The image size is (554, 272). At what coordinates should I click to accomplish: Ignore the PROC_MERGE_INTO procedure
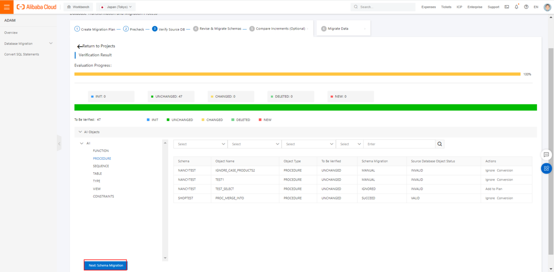(x=490, y=198)
